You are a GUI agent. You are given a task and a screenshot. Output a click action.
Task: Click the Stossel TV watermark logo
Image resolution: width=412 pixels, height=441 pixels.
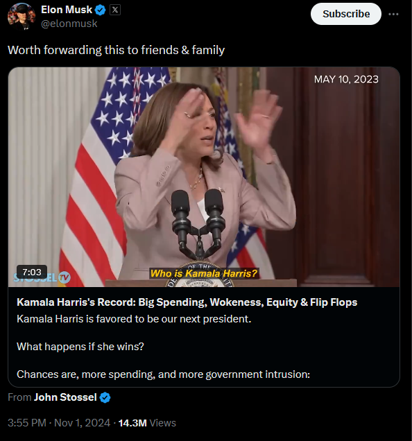[x=42, y=278]
